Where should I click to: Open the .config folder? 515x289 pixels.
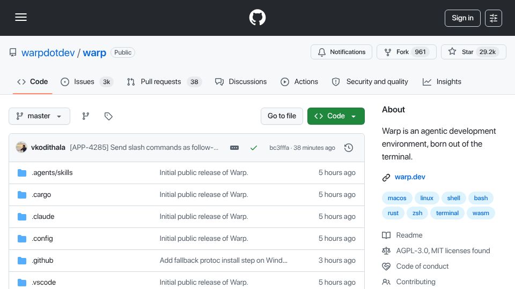click(42, 239)
